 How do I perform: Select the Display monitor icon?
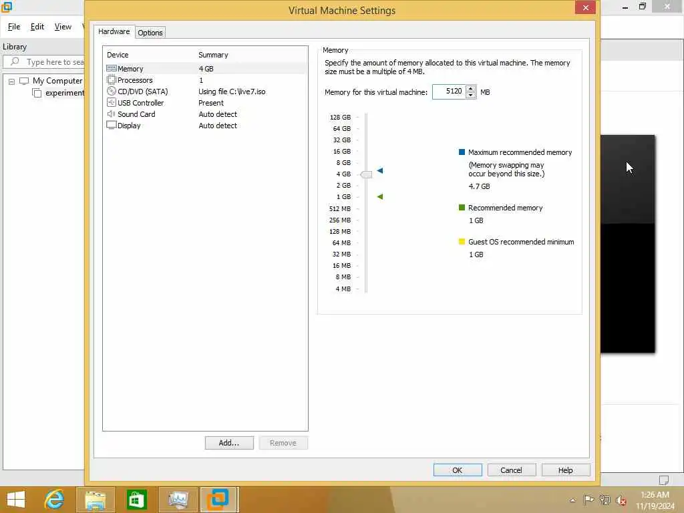(112, 125)
